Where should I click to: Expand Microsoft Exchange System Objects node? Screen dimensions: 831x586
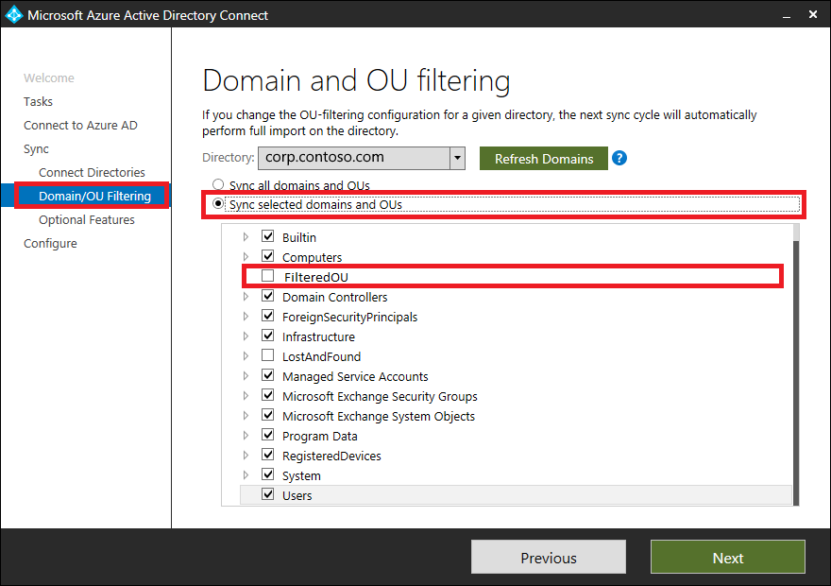(x=246, y=415)
